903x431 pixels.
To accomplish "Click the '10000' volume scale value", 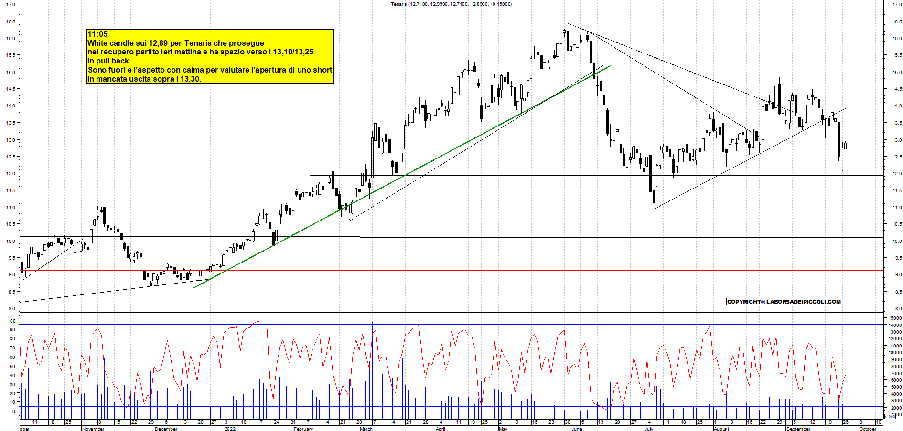I will pos(895,352).
